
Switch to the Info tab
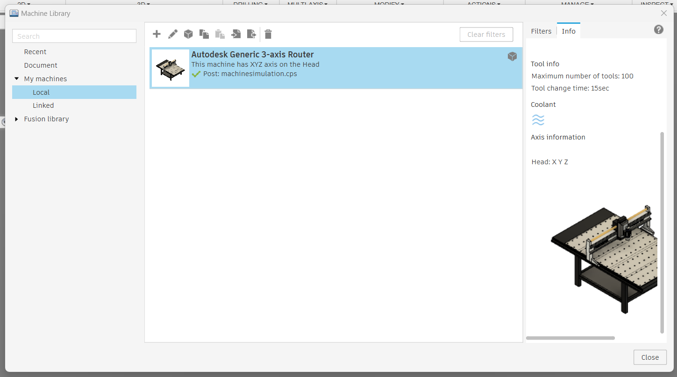pos(569,31)
